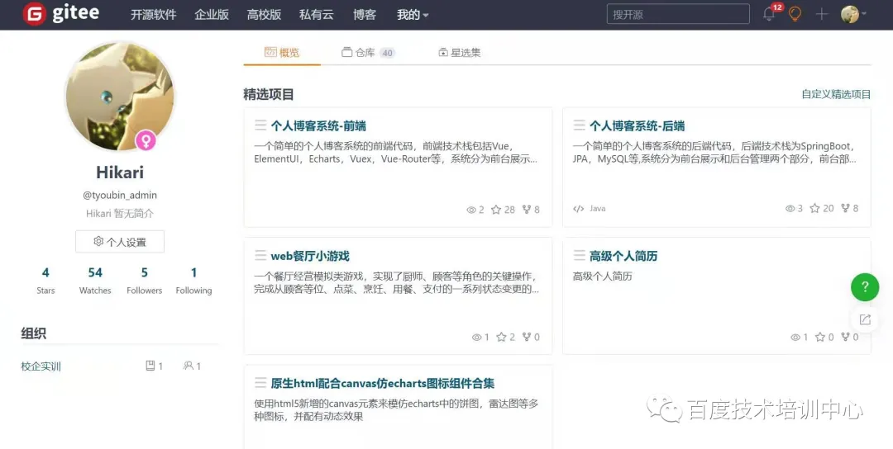
Task: Open the notifications bell with 12 badge
Action: pos(769,14)
